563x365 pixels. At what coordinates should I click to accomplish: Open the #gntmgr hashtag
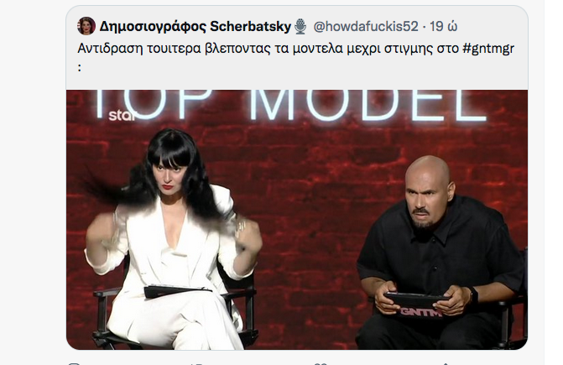488,48
